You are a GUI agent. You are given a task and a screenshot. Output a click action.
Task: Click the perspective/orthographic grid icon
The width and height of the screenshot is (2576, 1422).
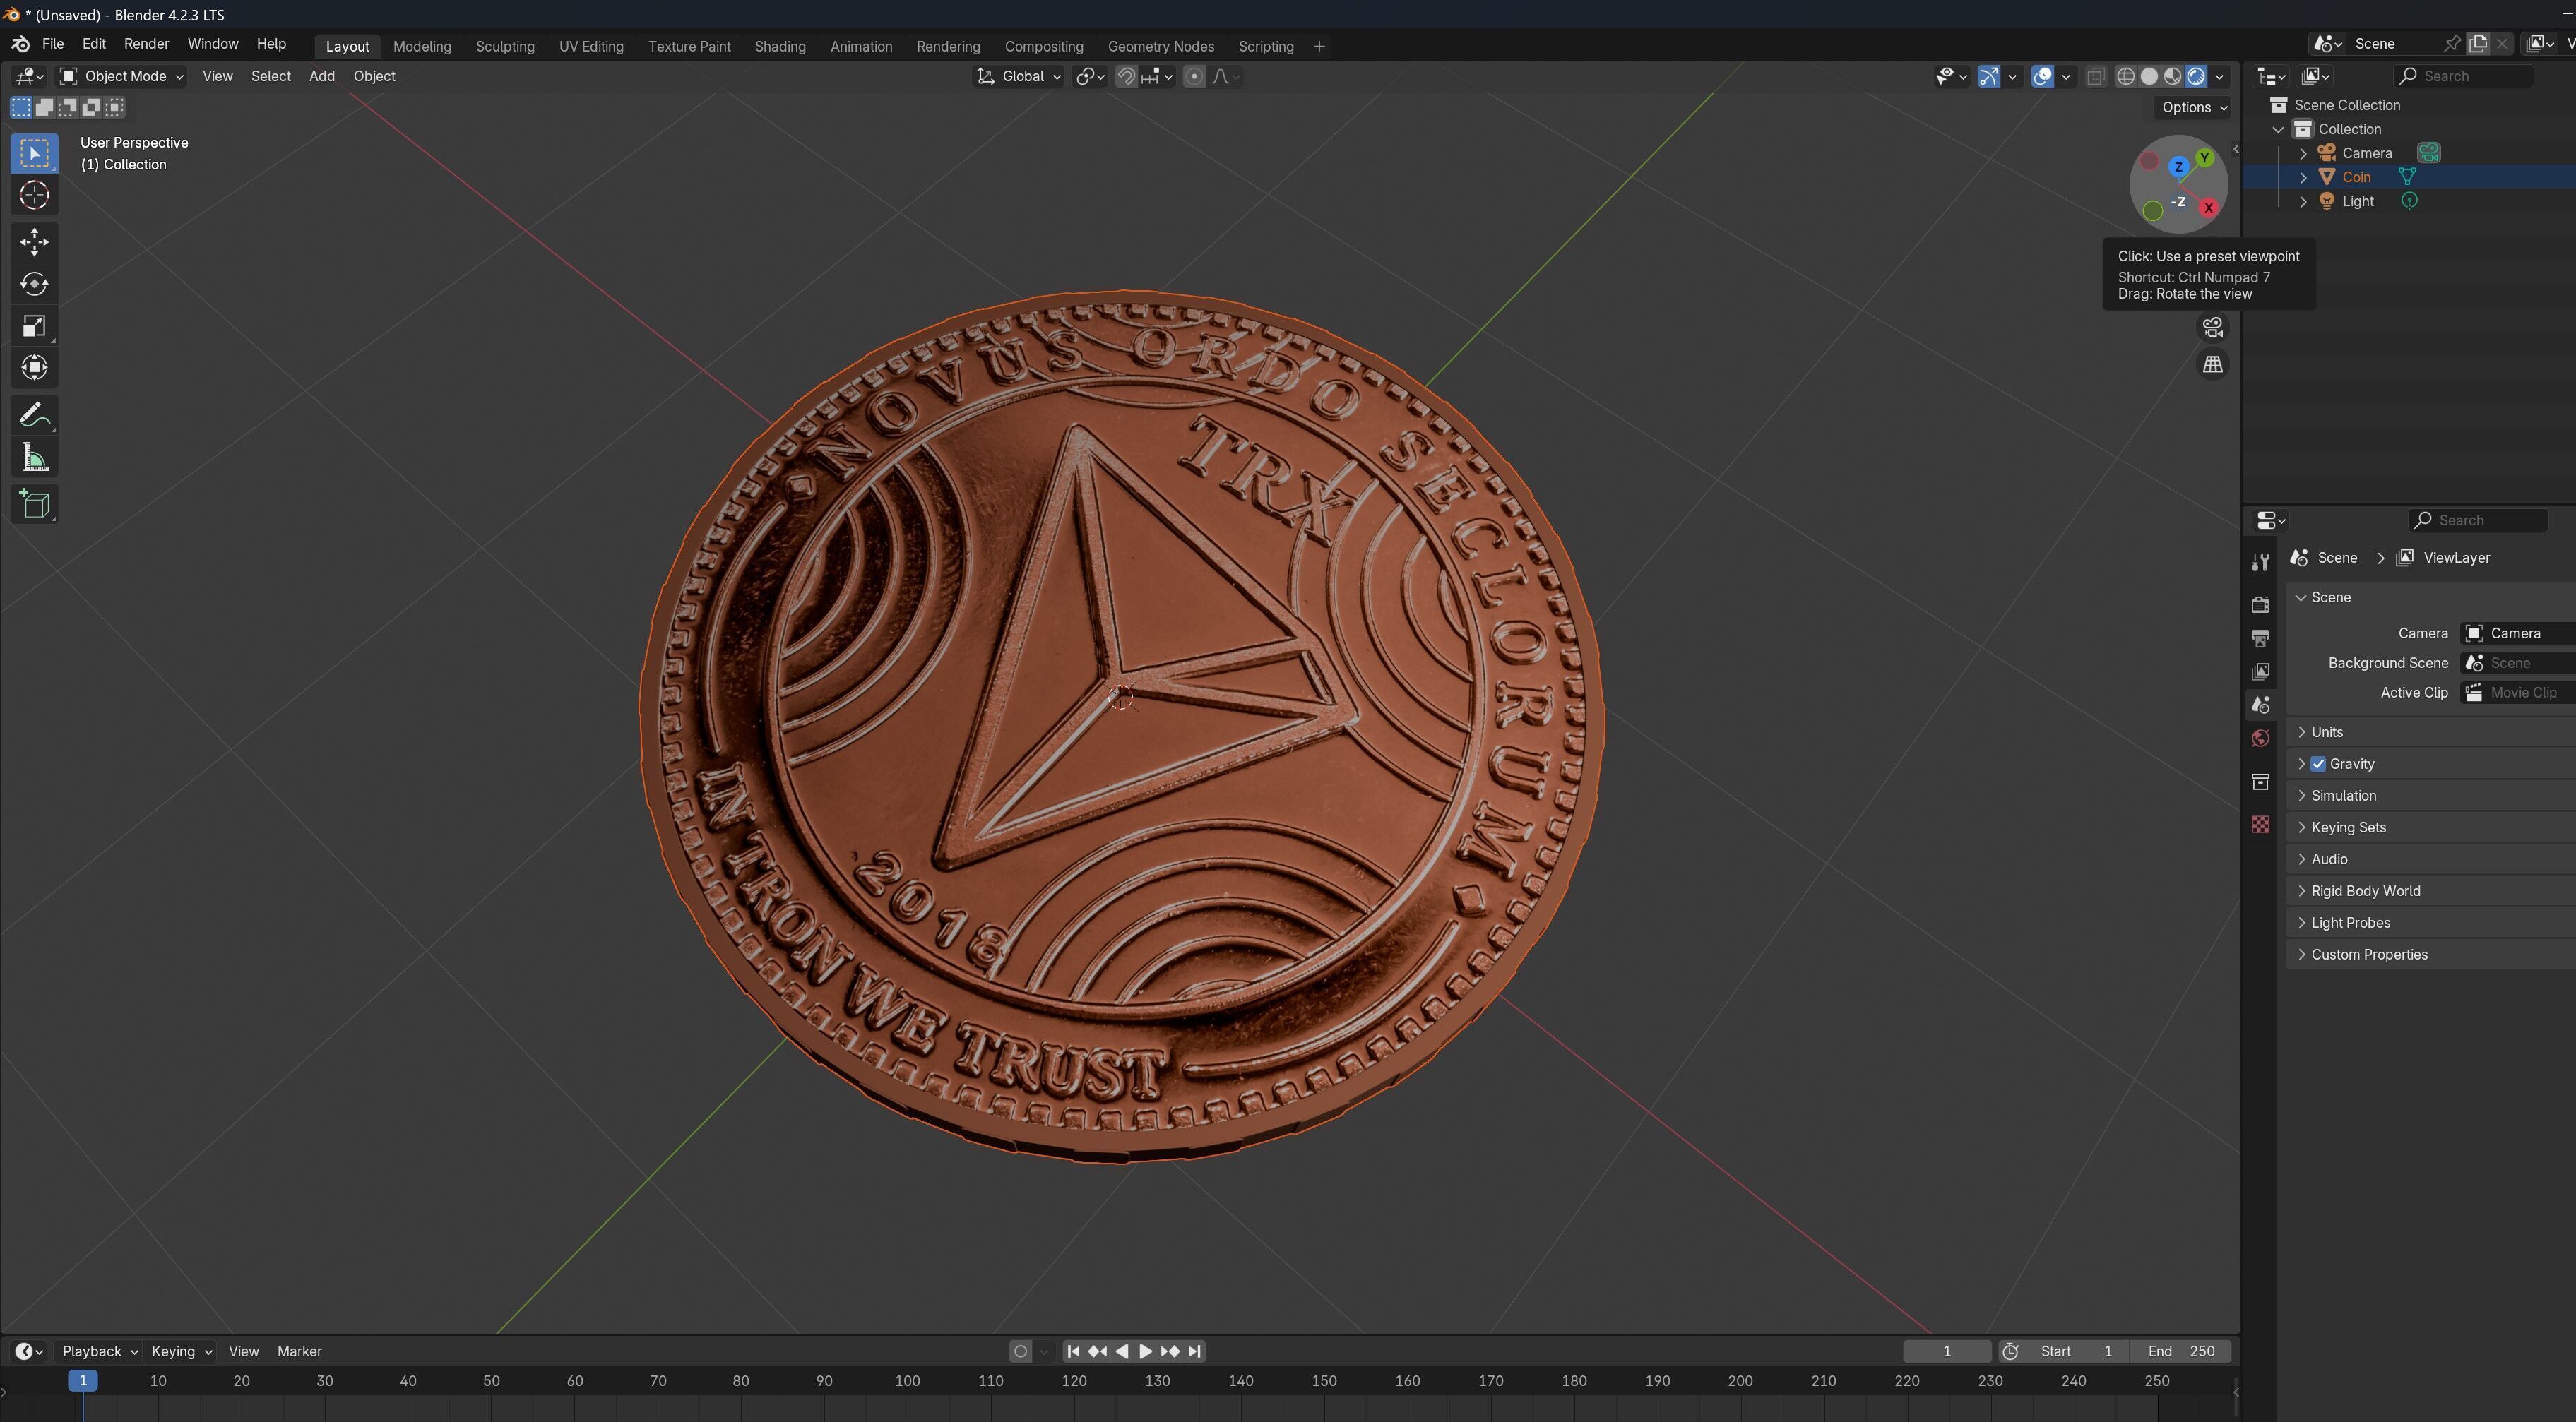click(2213, 365)
